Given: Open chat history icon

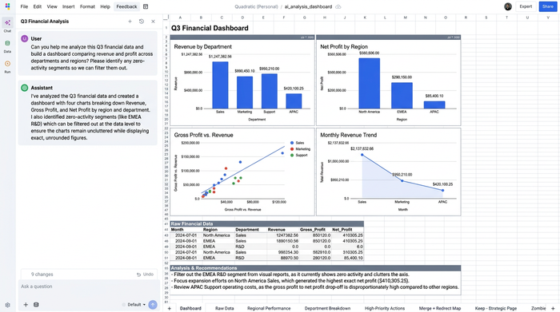Looking at the screenshot, I should point(142,22).
